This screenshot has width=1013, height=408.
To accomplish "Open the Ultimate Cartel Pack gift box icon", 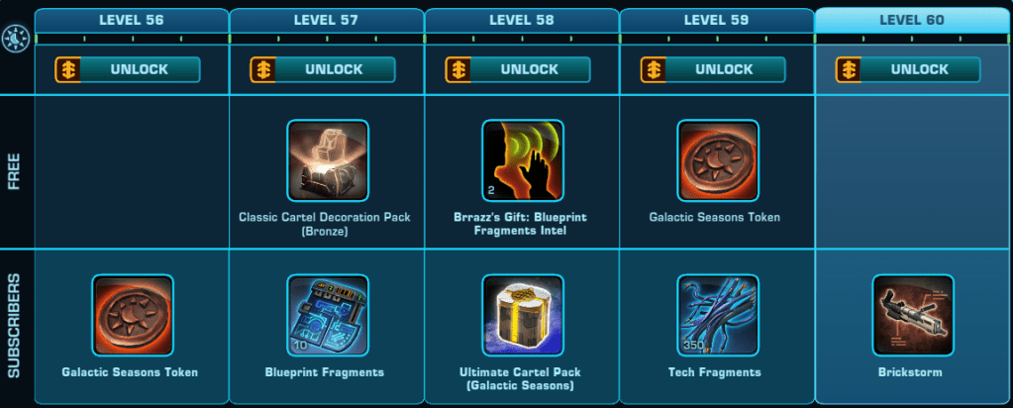I will [523, 316].
